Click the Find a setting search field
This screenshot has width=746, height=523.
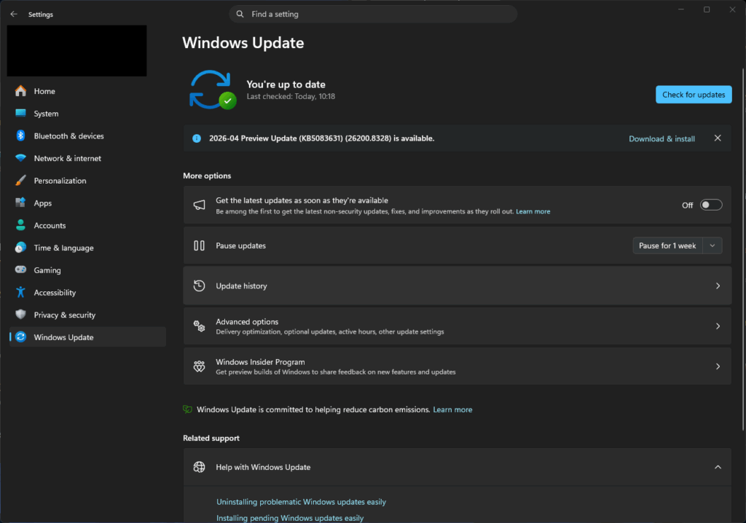(x=373, y=15)
